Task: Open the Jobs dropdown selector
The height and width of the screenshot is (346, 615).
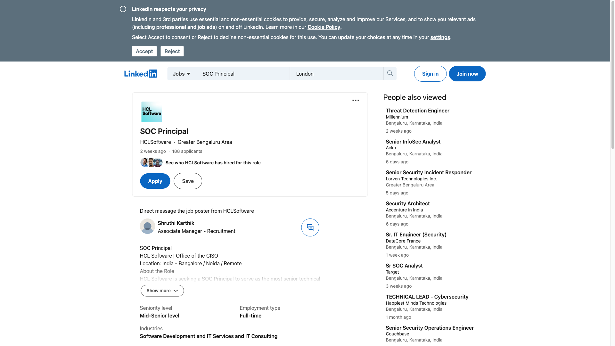Action: (x=182, y=74)
